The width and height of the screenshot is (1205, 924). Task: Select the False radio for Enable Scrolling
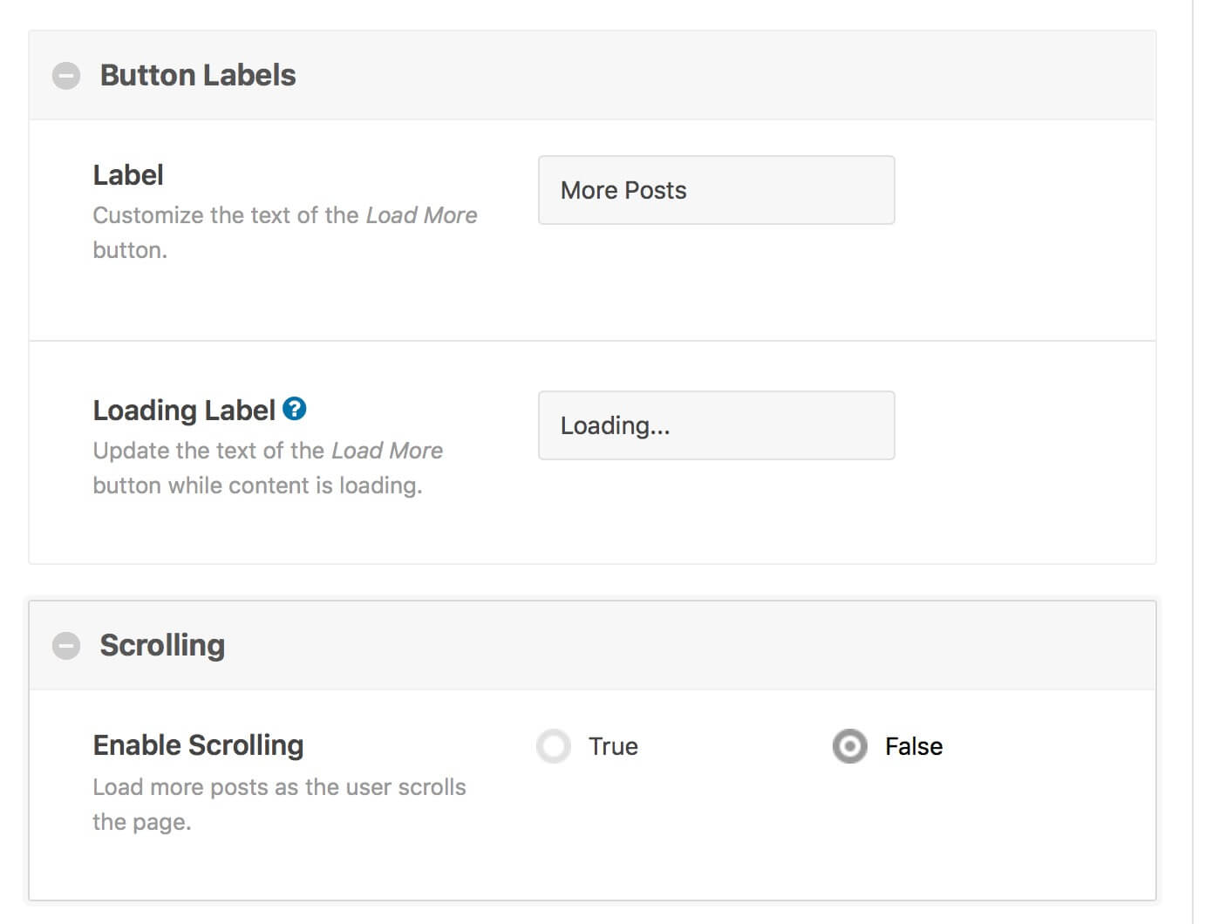pos(850,746)
